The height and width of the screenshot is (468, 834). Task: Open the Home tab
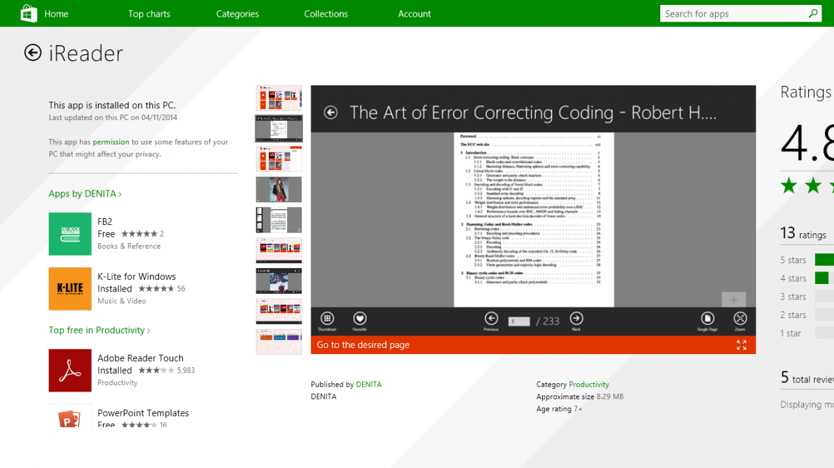coord(56,14)
